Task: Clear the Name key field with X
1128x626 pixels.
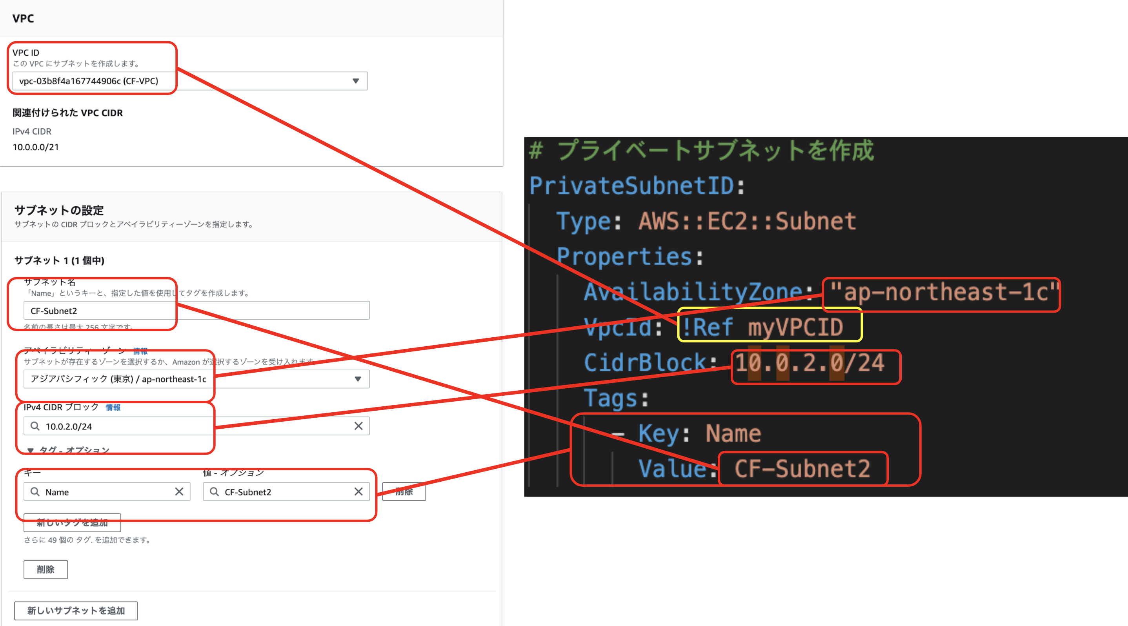Action: [179, 491]
